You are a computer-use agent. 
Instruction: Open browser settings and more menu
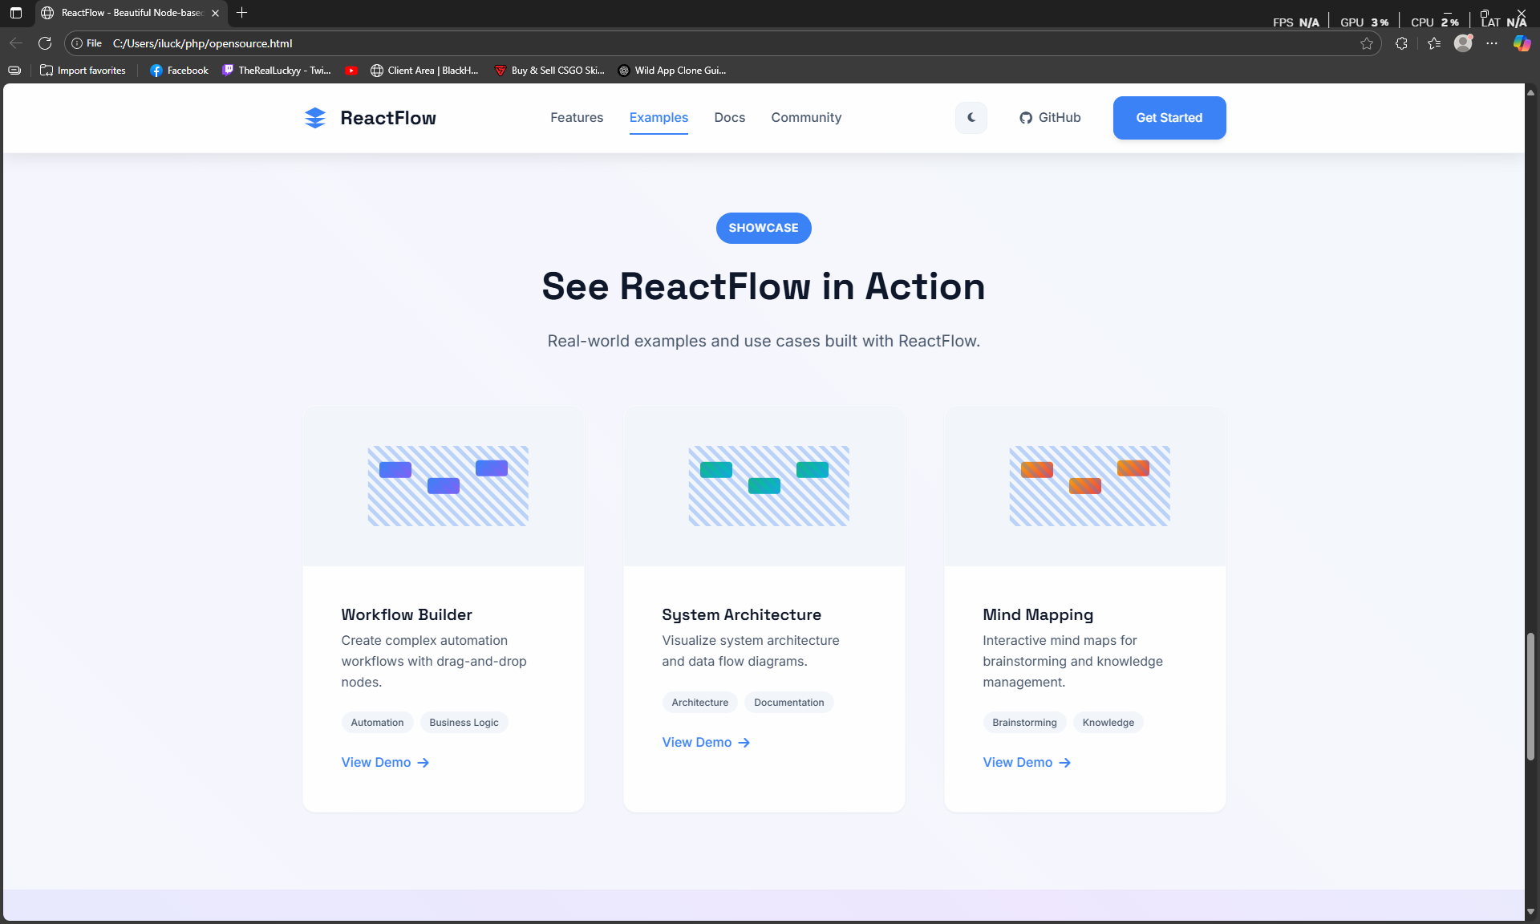pos(1492,43)
